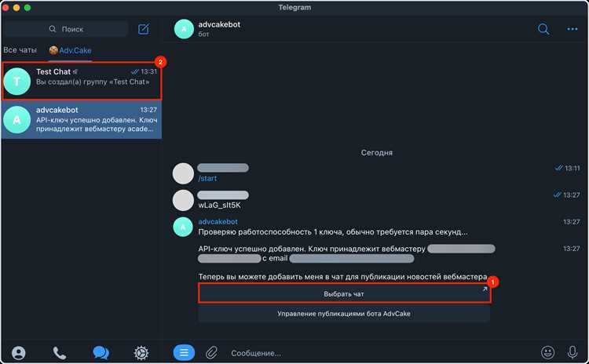This screenshot has height=364, width=589.
Task: Click in the Поиск search field
Action: pyautogui.click(x=67, y=29)
